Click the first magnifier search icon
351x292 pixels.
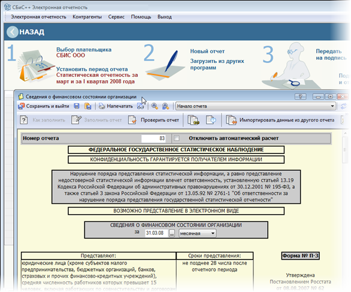pyautogui.click(x=155, y=106)
